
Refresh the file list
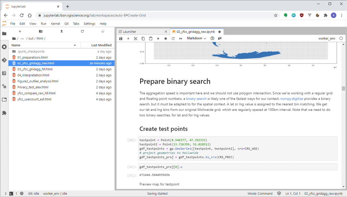[x=82, y=31]
